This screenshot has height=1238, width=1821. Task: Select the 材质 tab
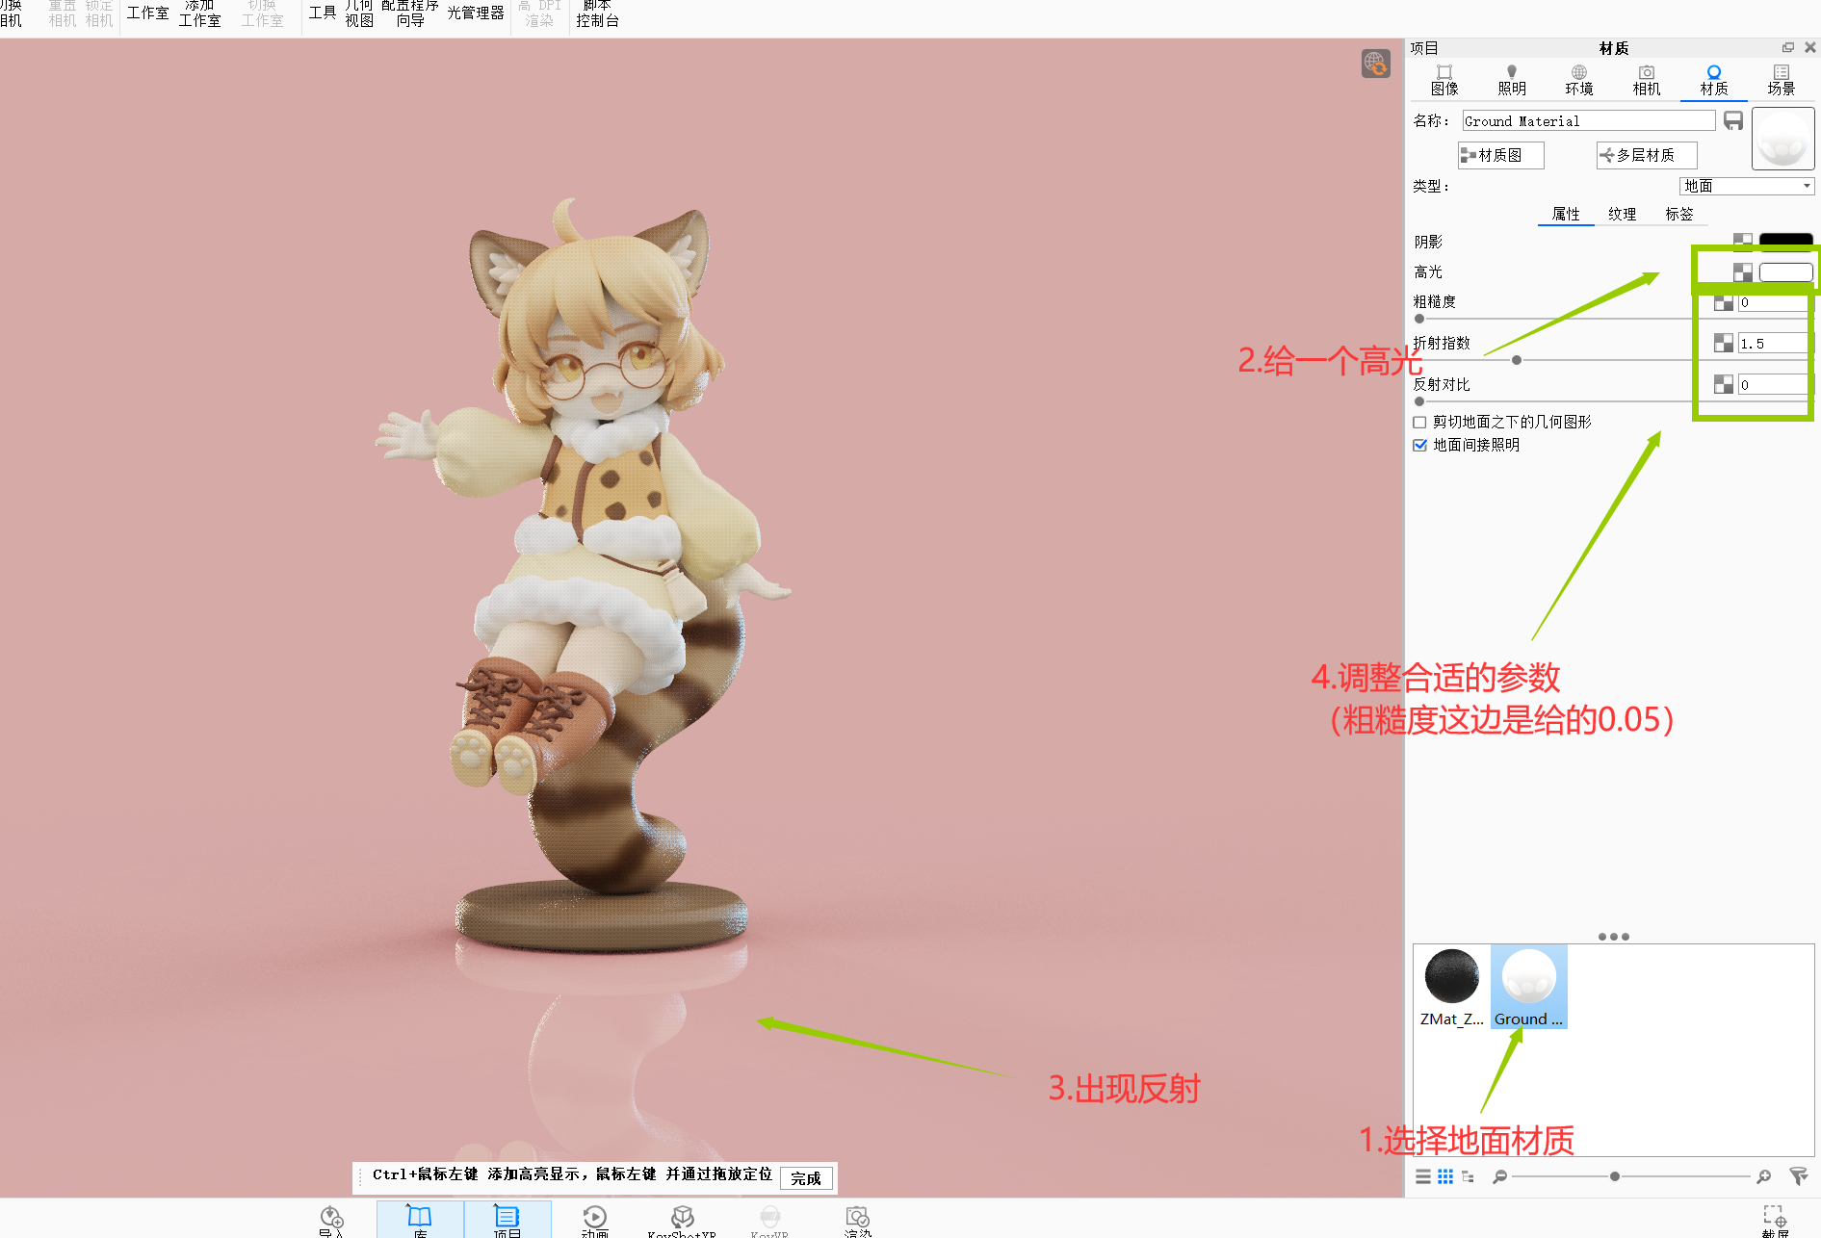click(x=1714, y=80)
